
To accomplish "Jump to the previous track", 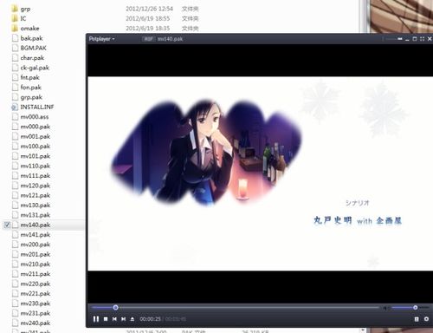I will 114,319.
